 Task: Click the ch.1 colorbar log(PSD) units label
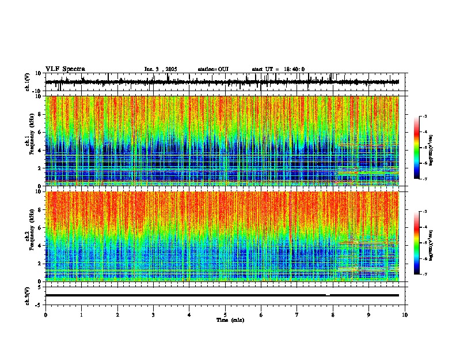click(x=431, y=150)
